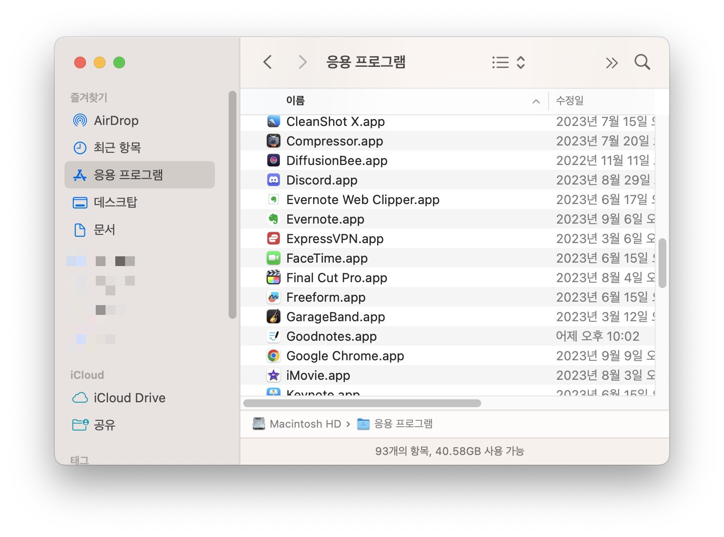Open iCloud Drive in the sidebar

(x=140, y=398)
